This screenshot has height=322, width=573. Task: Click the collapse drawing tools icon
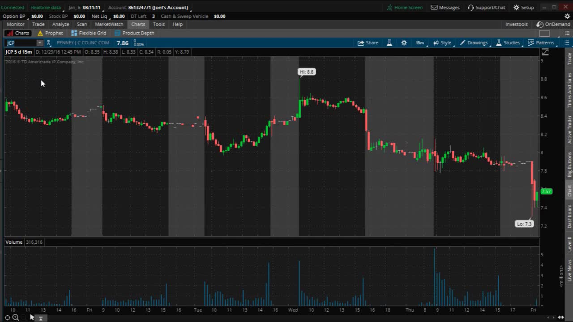pos(40,318)
